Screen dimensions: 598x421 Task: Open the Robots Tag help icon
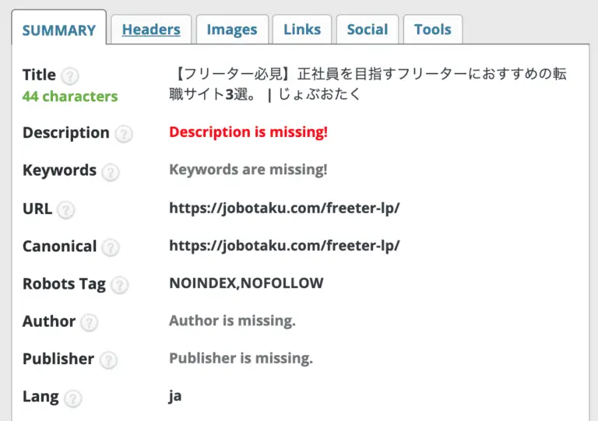tap(120, 285)
